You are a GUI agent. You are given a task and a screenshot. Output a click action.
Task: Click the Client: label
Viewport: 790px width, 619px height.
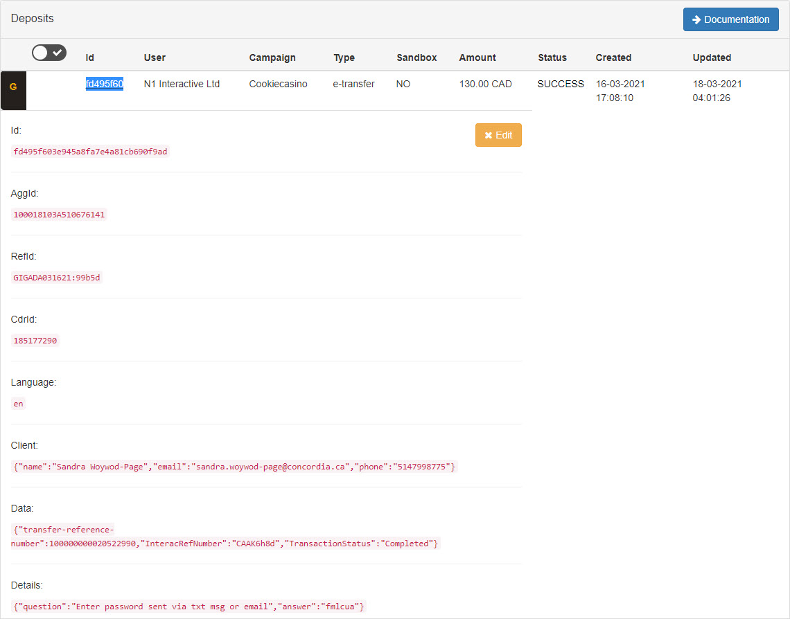pos(24,445)
